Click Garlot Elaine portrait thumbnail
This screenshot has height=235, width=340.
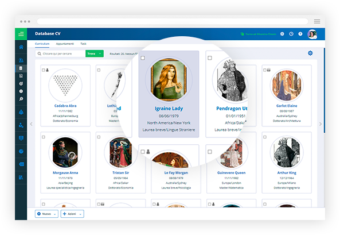(287, 86)
